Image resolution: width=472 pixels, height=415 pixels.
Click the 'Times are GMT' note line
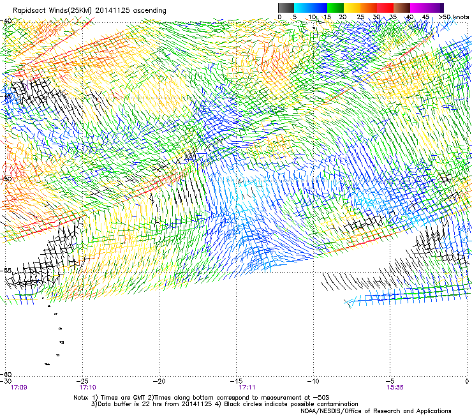click(x=202, y=398)
